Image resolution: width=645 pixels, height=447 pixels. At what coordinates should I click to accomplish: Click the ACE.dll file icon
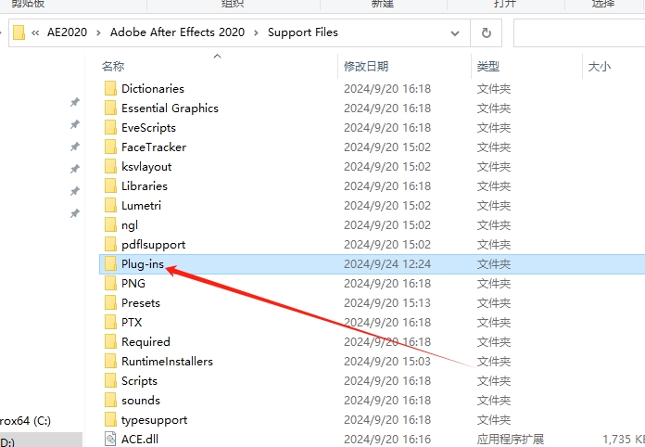click(110, 439)
